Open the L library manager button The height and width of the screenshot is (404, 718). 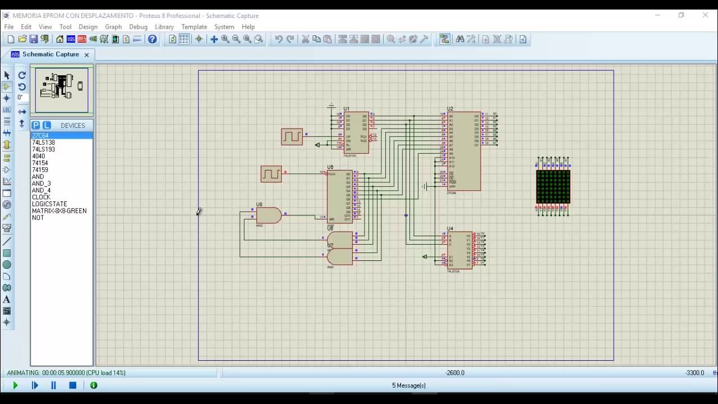tap(47, 125)
